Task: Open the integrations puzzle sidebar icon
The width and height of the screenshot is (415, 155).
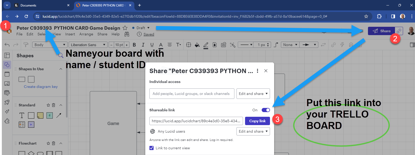Action: pos(7,121)
